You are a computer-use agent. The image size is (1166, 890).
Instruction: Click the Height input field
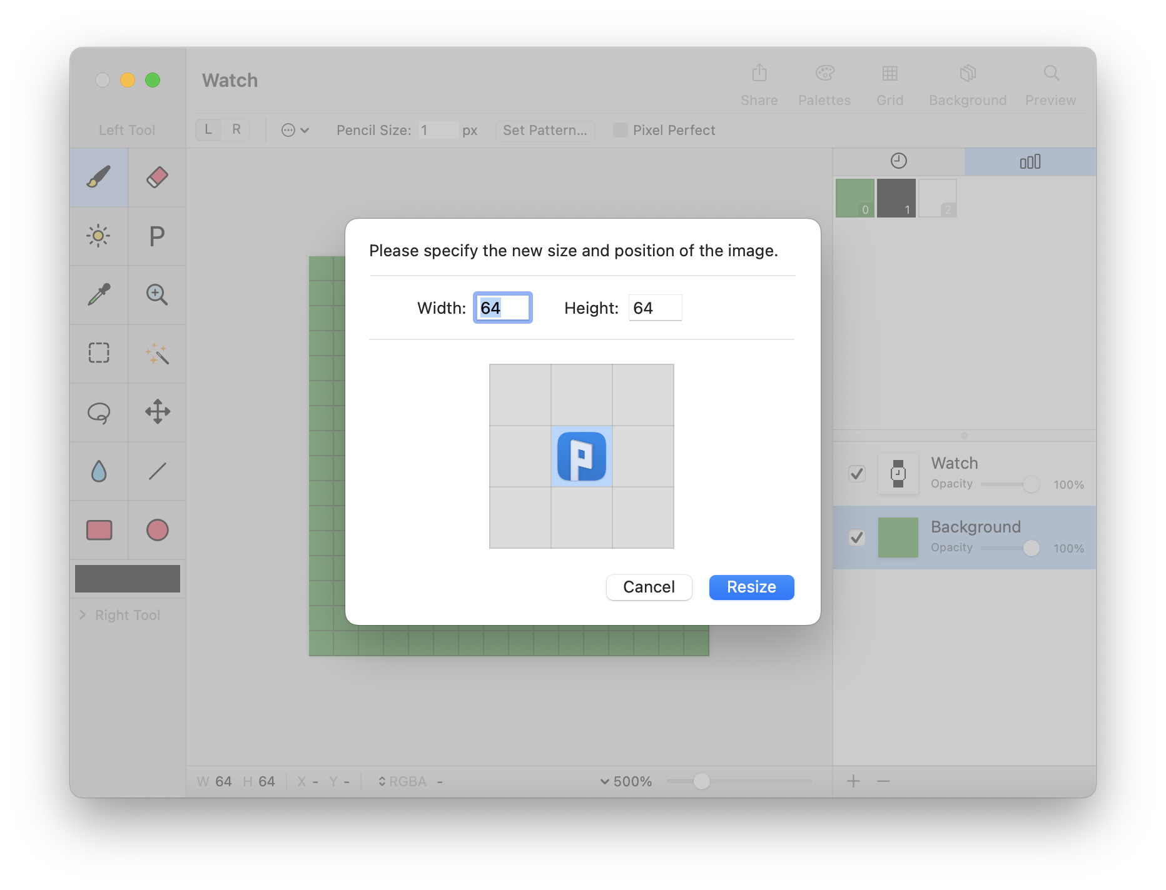click(655, 307)
